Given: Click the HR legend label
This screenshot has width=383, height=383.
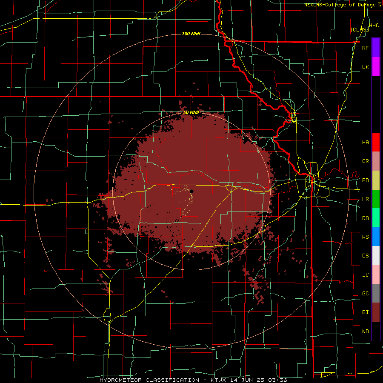Looking at the screenshot, I should pos(365,199).
